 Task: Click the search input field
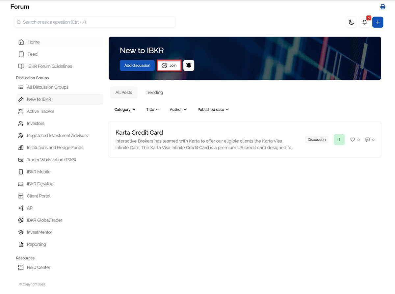pos(94,22)
